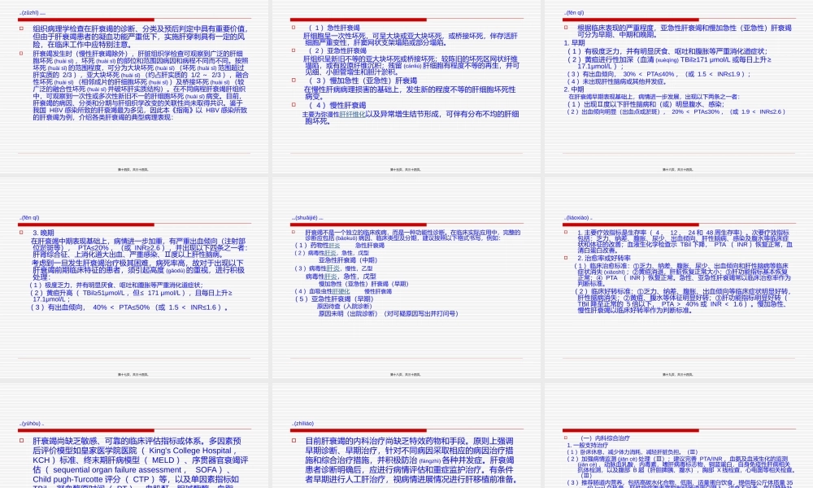The image size is (813, 488).
Task: Click the text 3. 晚期
Action: pos(43,233)
